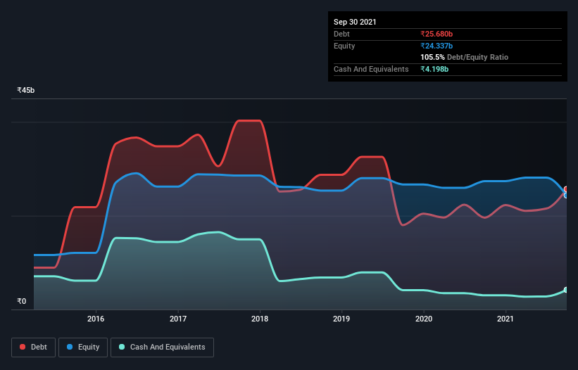Image resolution: width=578 pixels, height=370 pixels.
Task: Click the red Debt endpoint marker
Action: (566, 189)
